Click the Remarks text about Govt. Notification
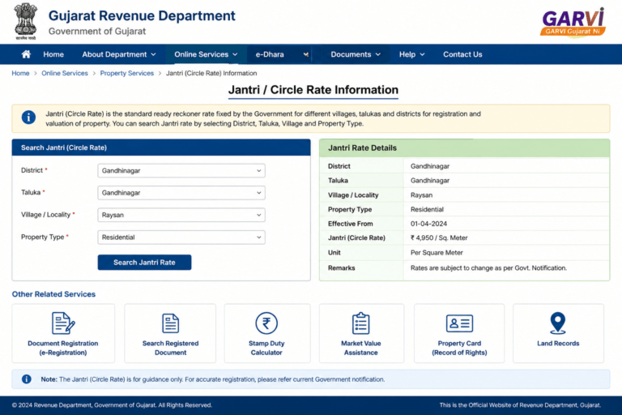The image size is (622, 415). click(488, 268)
